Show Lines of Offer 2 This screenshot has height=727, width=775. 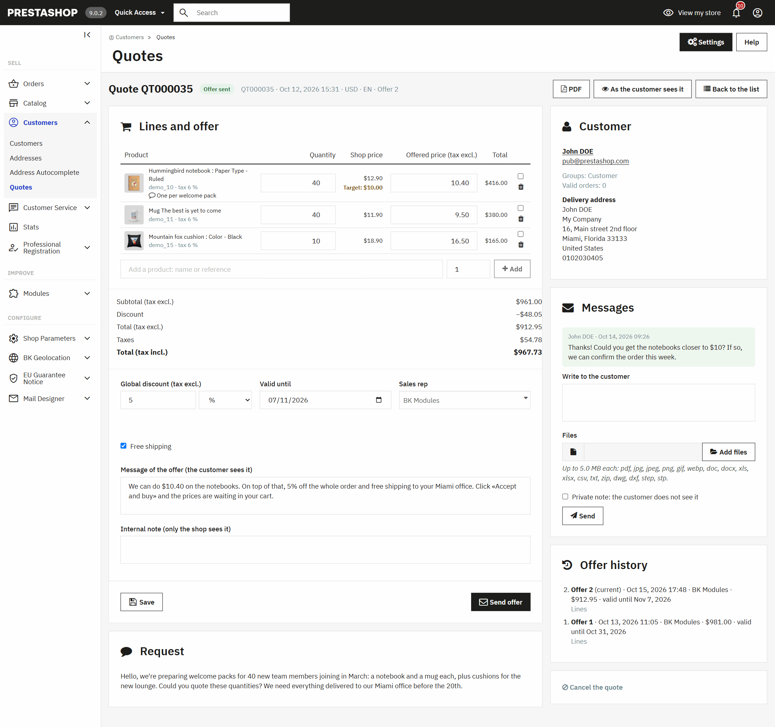(578, 609)
